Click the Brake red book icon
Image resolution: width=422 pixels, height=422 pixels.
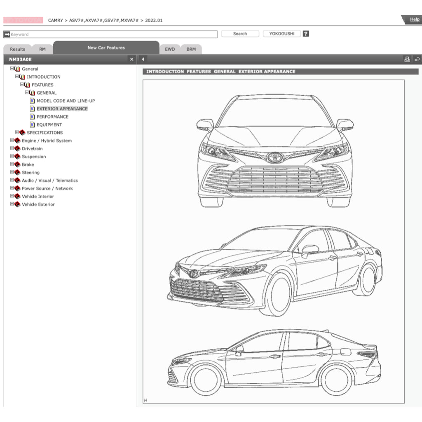point(17,164)
